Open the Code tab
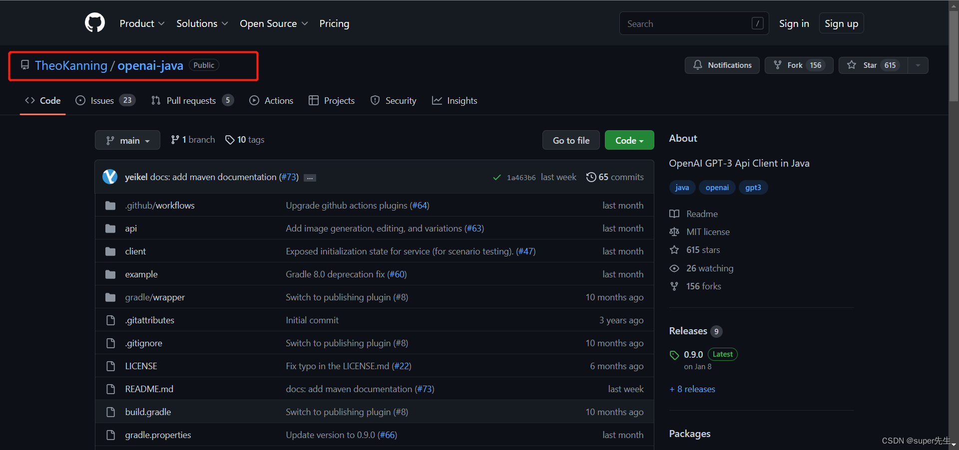 pyautogui.click(x=43, y=101)
